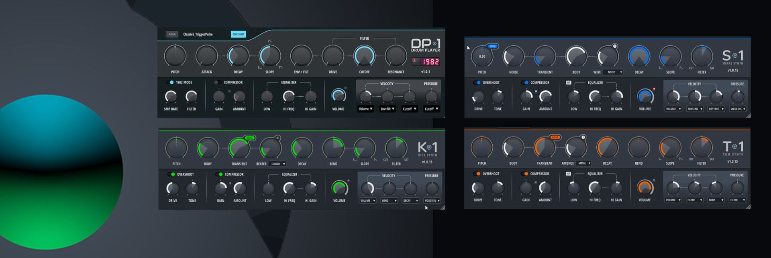This screenshot has height=258, width=771.
Task: Click the T-1 Decay knob
Action: (608, 148)
